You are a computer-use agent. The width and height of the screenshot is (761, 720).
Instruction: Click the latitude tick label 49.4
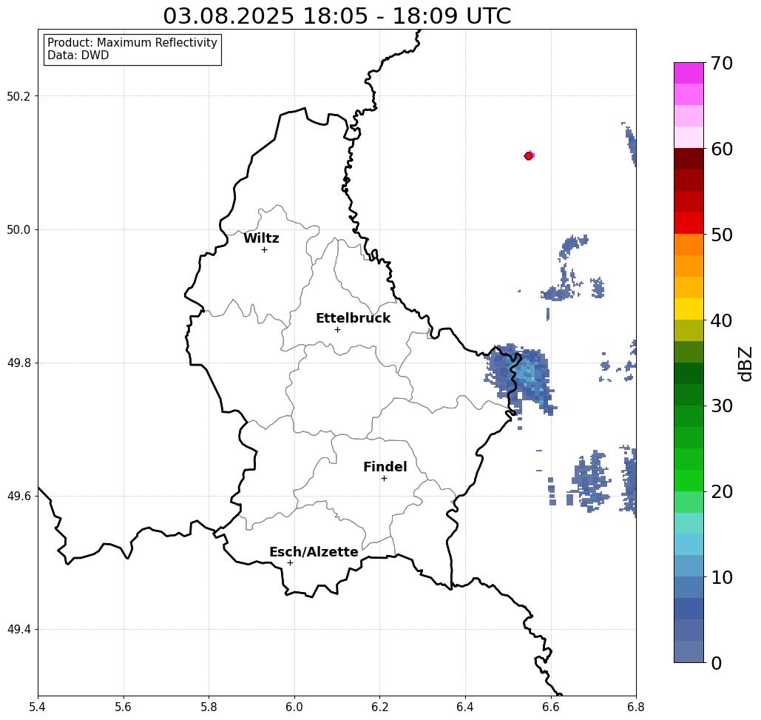pyautogui.click(x=18, y=629)
